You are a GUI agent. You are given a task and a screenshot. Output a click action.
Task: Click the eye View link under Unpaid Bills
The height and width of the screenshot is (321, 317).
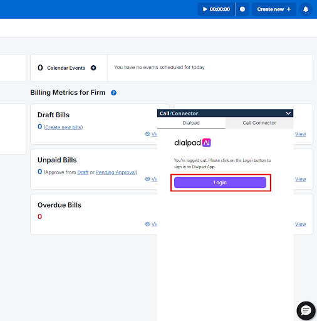click(151, 179)
